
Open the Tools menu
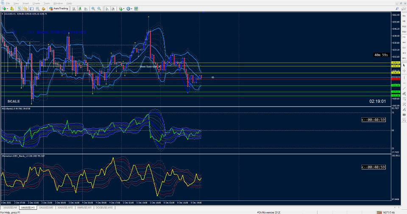[47, 3]
